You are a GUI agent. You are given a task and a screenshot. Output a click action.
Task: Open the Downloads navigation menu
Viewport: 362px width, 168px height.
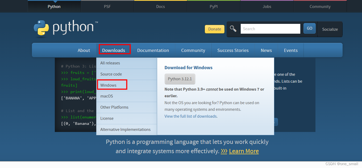[x=114, y=50]
